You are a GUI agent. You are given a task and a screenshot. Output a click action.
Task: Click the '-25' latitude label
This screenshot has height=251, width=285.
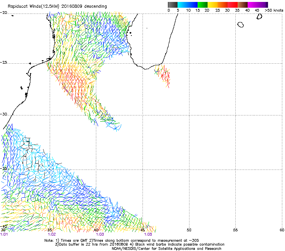tap(3, 63)
